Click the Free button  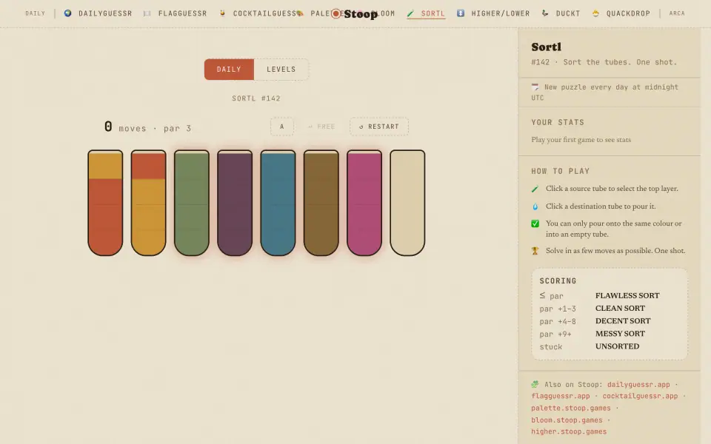[x=321, y=127]
